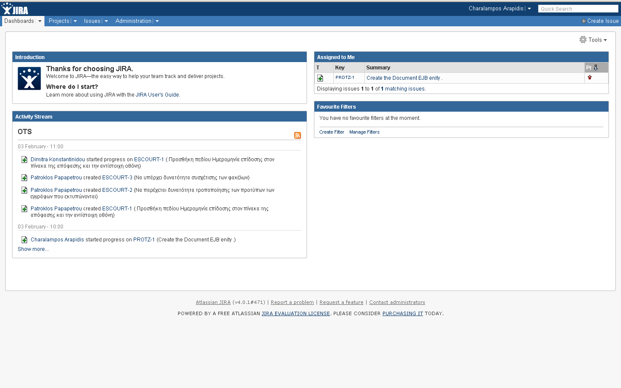Screen dimensions: 621x388
Task: Click the icon beside ESCOURT-3 created entry
Action: [25, 178]
